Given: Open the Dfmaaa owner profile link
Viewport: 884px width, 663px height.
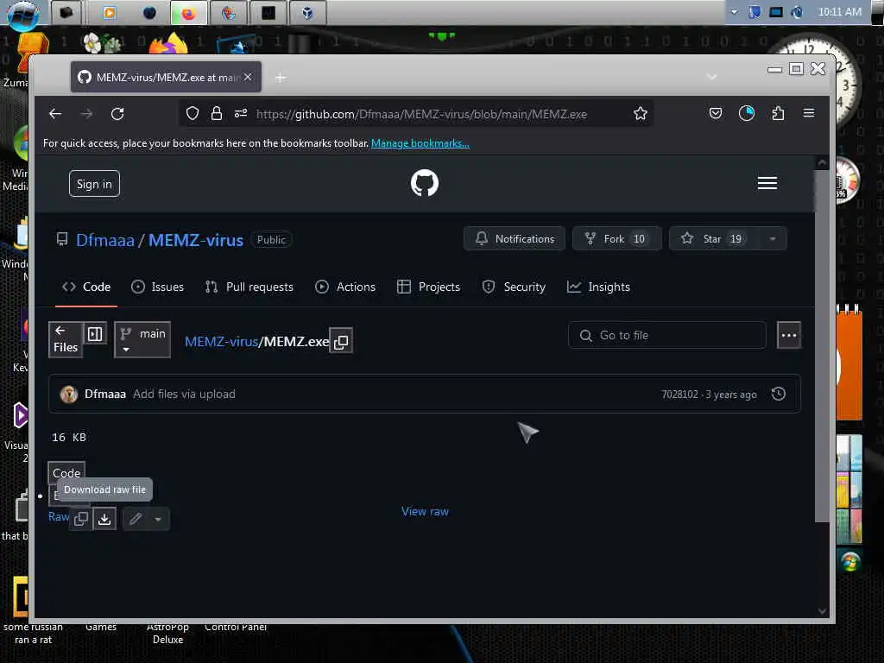Looking at the screenshot, I should pyautogui.click(x=104, y=240).
